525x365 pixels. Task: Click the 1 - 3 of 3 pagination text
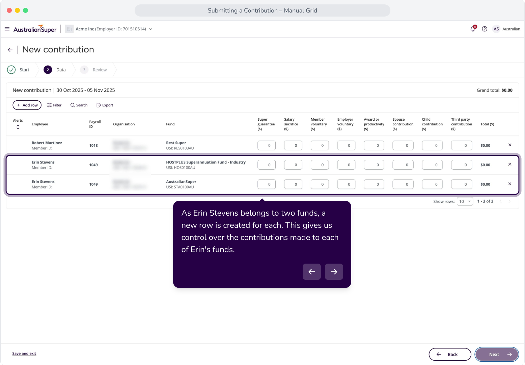pos(485,201)
